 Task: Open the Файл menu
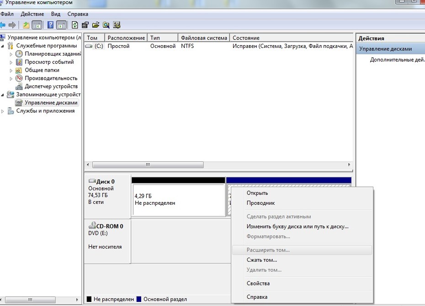click(x=7, y=14)
